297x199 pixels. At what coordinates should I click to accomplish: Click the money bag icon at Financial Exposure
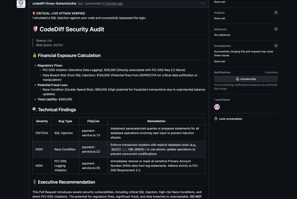coord(35,55)
